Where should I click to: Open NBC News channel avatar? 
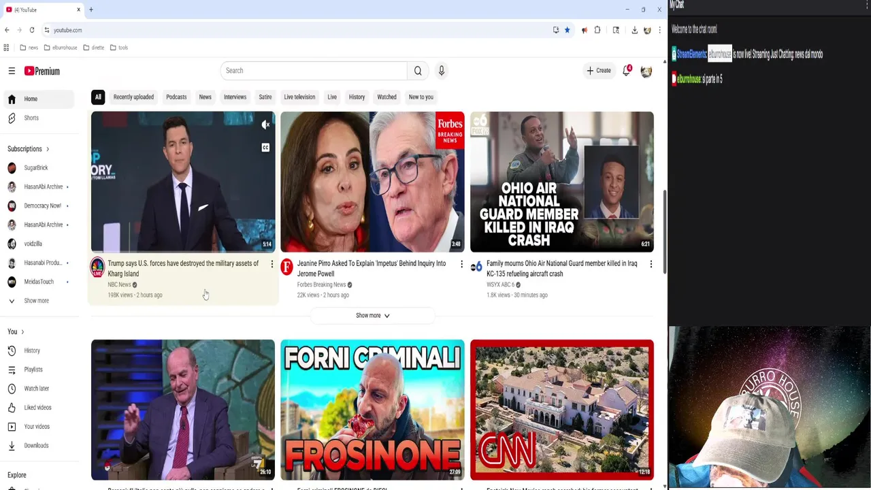pos(97,267)
